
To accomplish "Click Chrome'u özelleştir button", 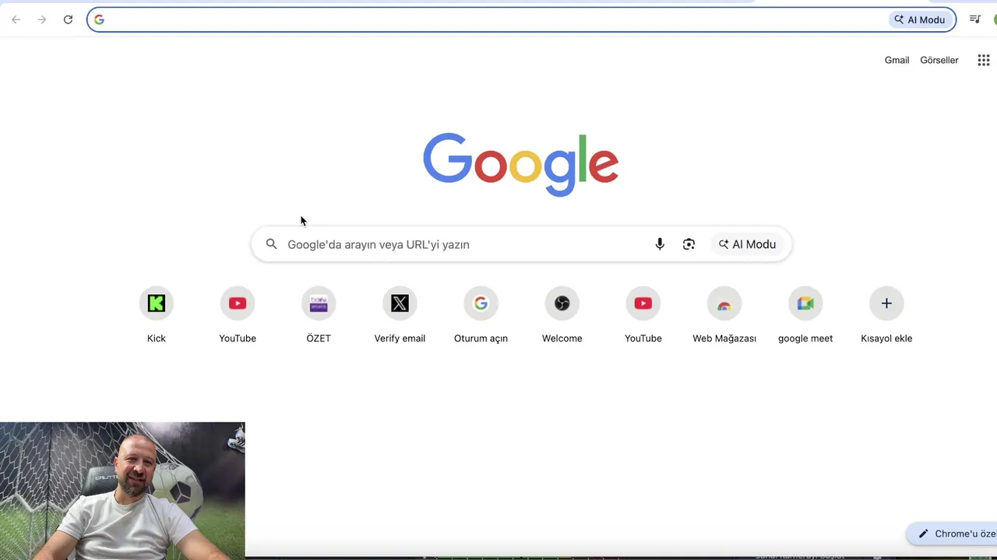I will 952,534.
